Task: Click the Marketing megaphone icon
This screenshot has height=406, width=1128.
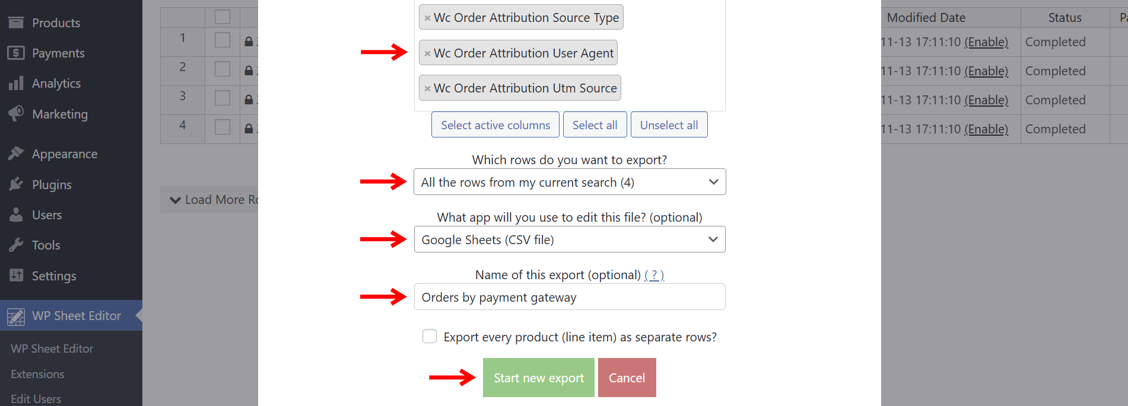Action: click(16, 113)
